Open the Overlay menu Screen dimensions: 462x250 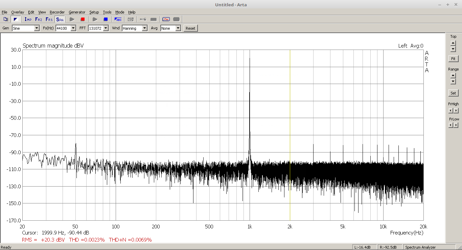point(18,12)
